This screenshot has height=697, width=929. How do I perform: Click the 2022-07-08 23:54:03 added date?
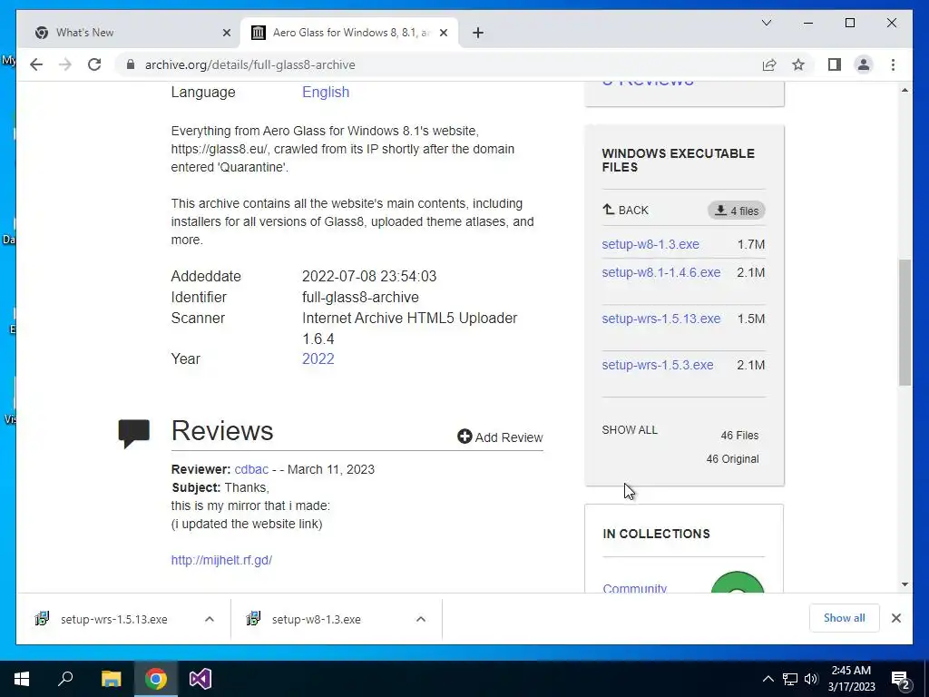click(369, 276)
